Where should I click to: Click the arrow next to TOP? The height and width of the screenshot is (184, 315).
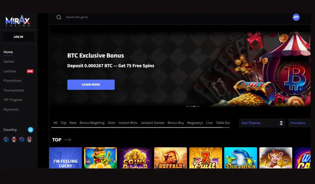click(67, 140)
